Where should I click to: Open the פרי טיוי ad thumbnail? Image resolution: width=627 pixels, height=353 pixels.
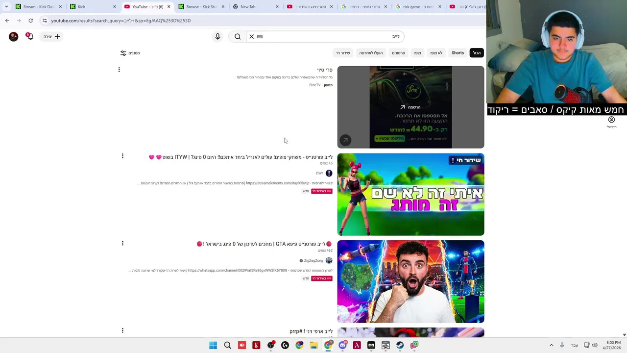(410, 107)
